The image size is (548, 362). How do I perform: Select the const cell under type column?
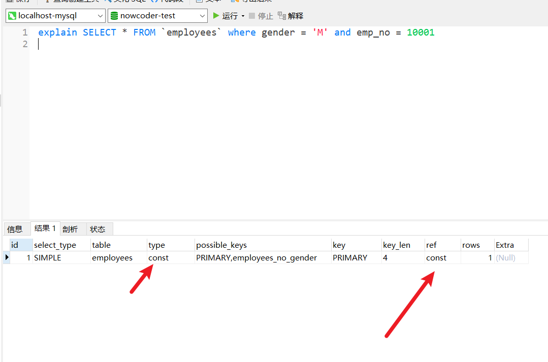(x=171, y=258)
